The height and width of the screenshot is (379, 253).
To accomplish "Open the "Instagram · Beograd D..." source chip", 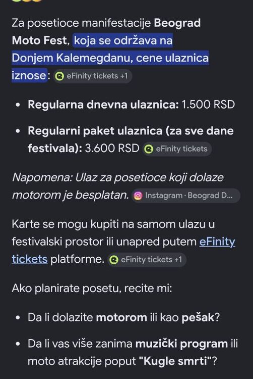I will point(185,196).
